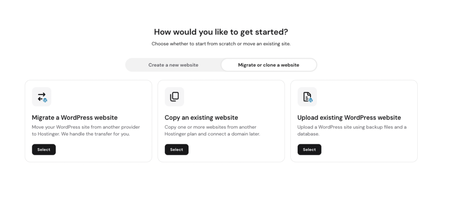Click the 'Copy an existing website' title
Screen dimensions: 459x199
coord(201,118)
